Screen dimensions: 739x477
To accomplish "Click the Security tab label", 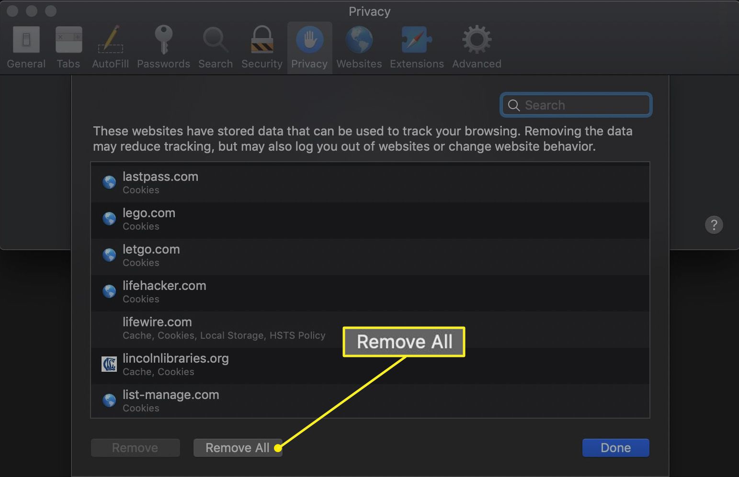I will (262, 64).
